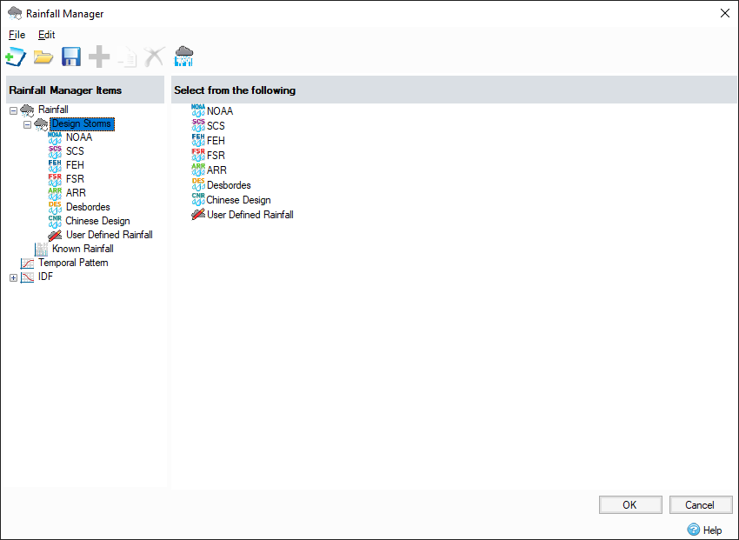Select Desbordes label in the left tree

tap(88, 207)
